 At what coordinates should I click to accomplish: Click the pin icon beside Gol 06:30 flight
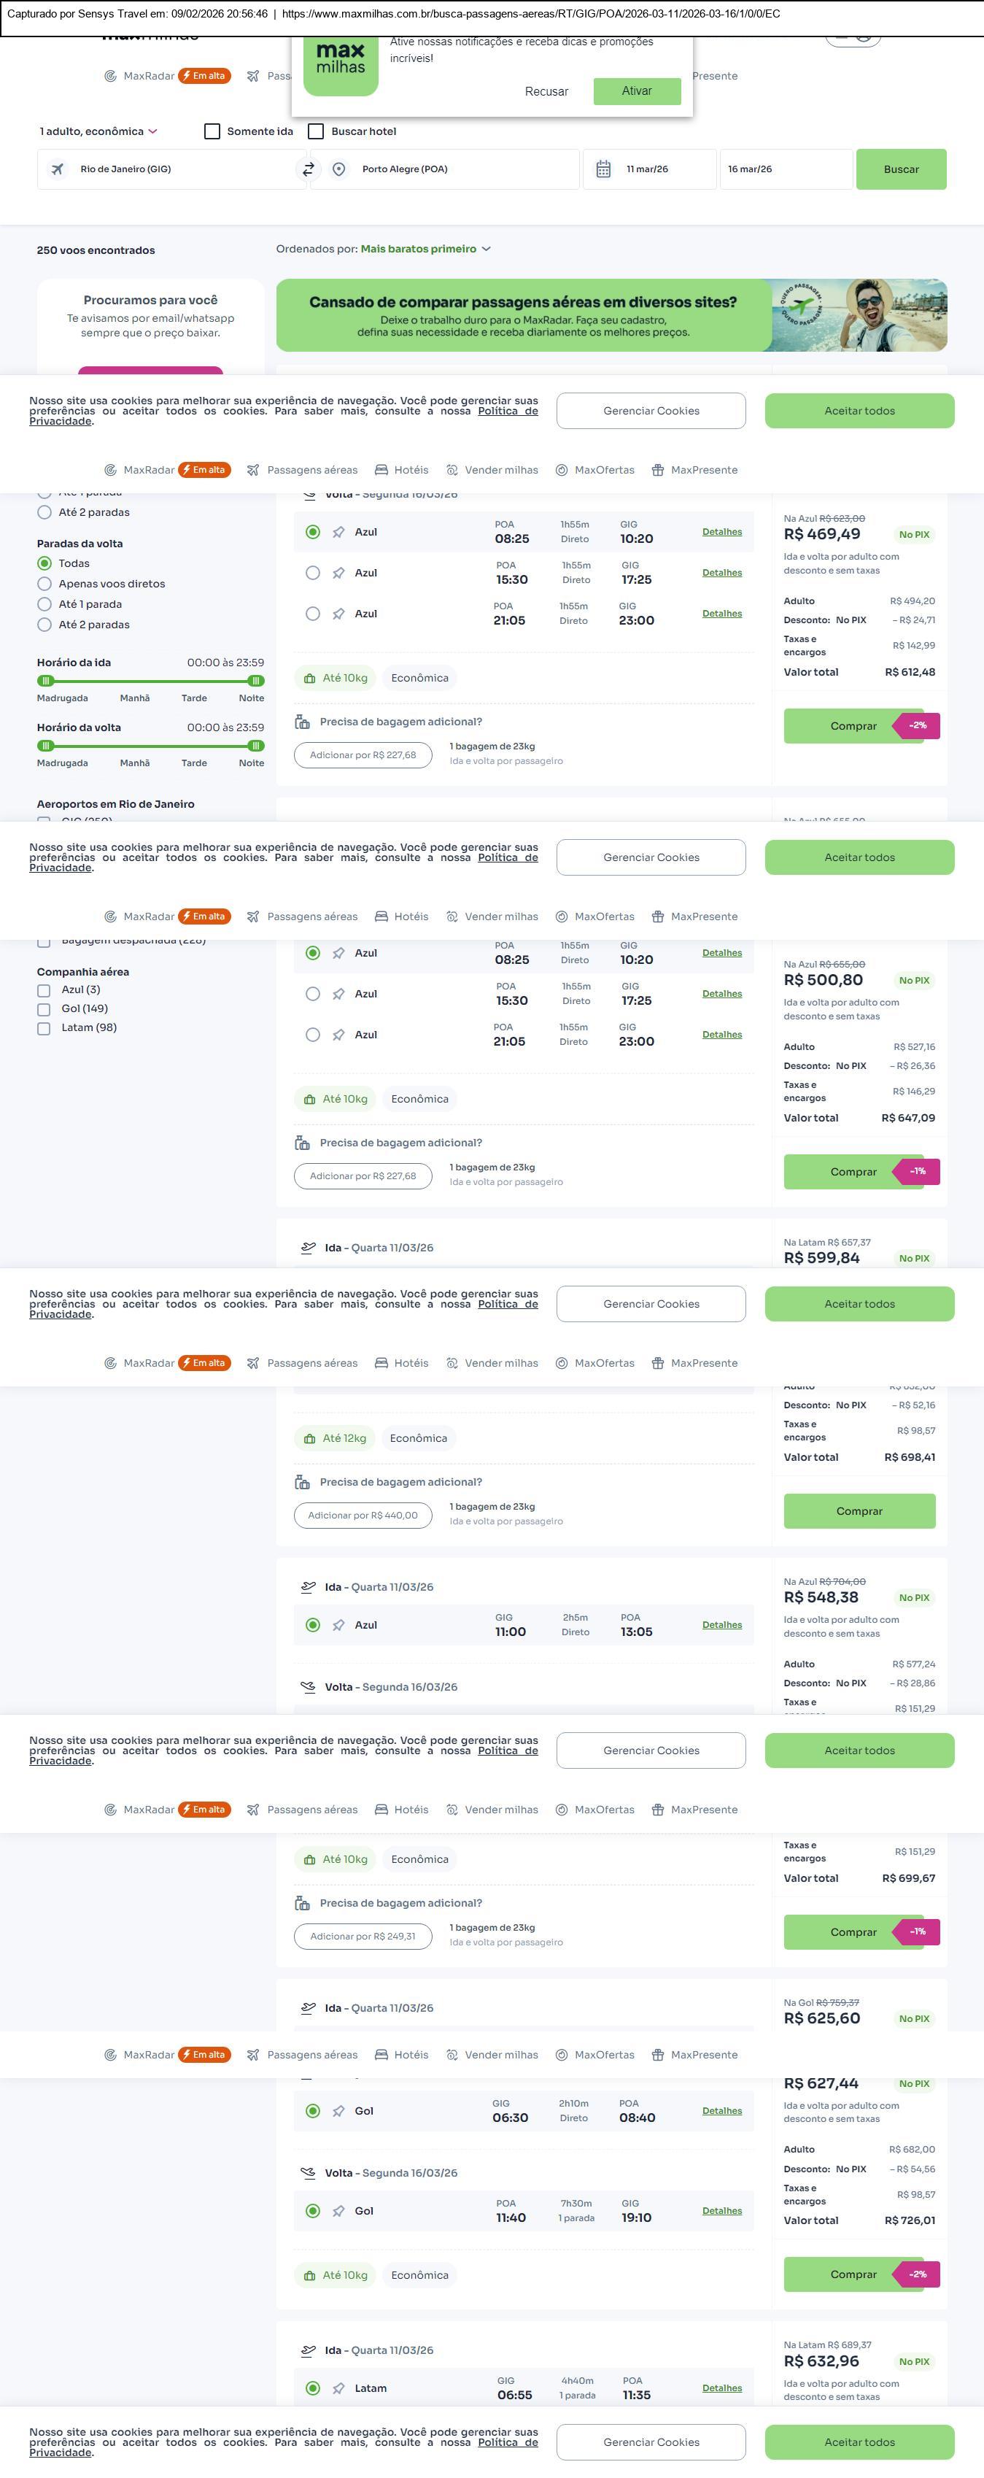[x=338, y=2110]
